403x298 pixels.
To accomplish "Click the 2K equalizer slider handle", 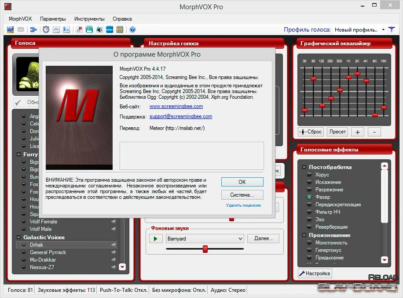I will point(357,74).
